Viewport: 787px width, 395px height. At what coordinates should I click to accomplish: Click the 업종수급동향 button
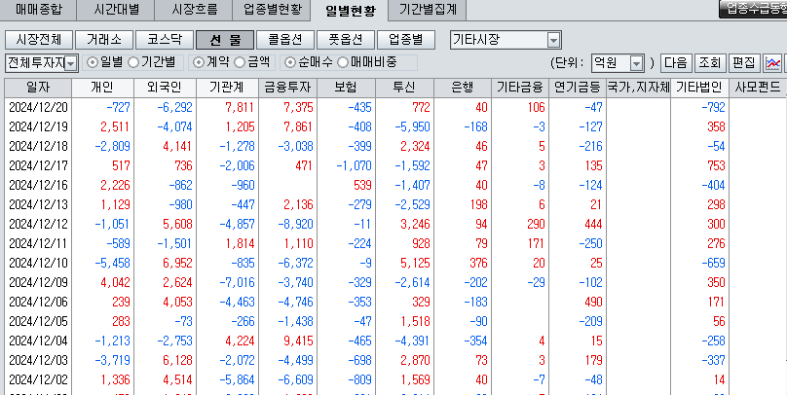[753, 9]
